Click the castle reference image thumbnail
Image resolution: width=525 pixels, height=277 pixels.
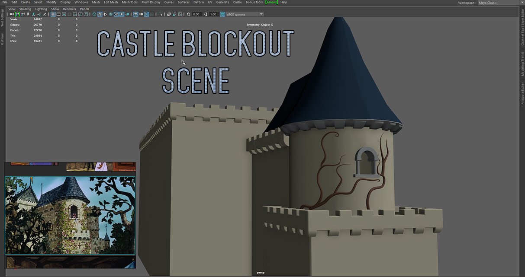coord(70,215)
